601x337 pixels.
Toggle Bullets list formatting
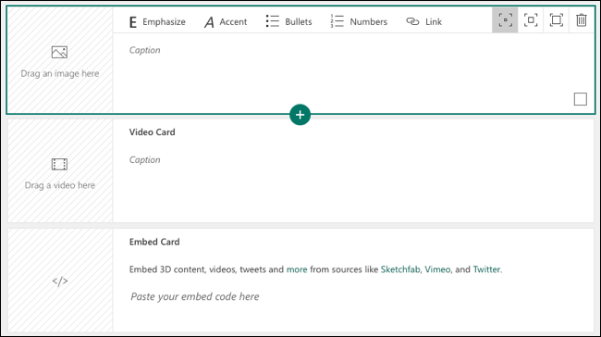coord(289,22)
